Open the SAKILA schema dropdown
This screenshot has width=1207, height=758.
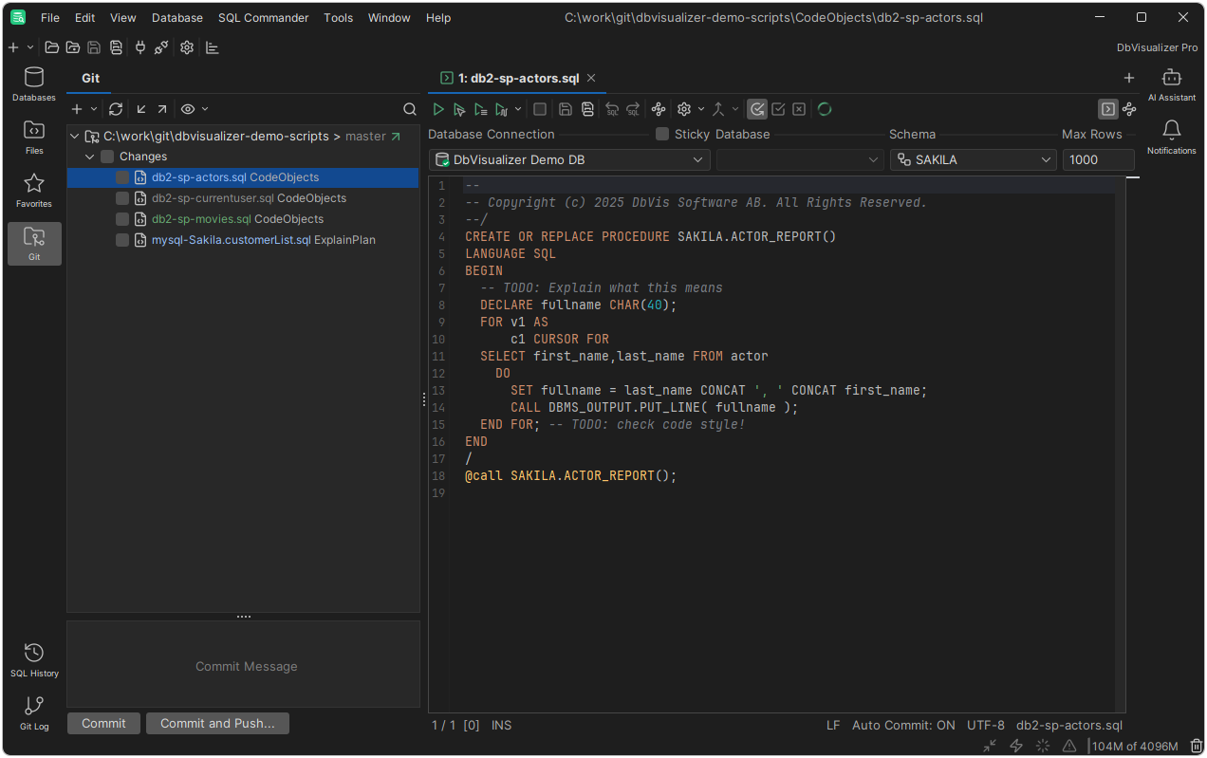[974, 160]
